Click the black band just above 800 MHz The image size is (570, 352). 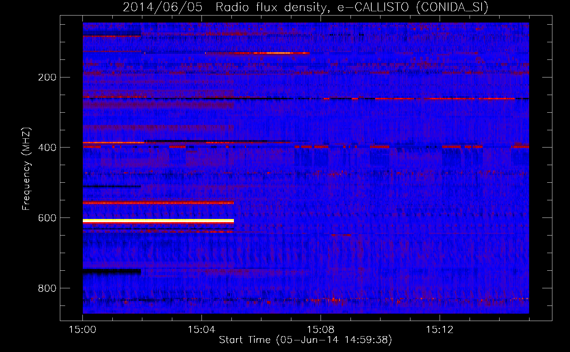(112, 271)
